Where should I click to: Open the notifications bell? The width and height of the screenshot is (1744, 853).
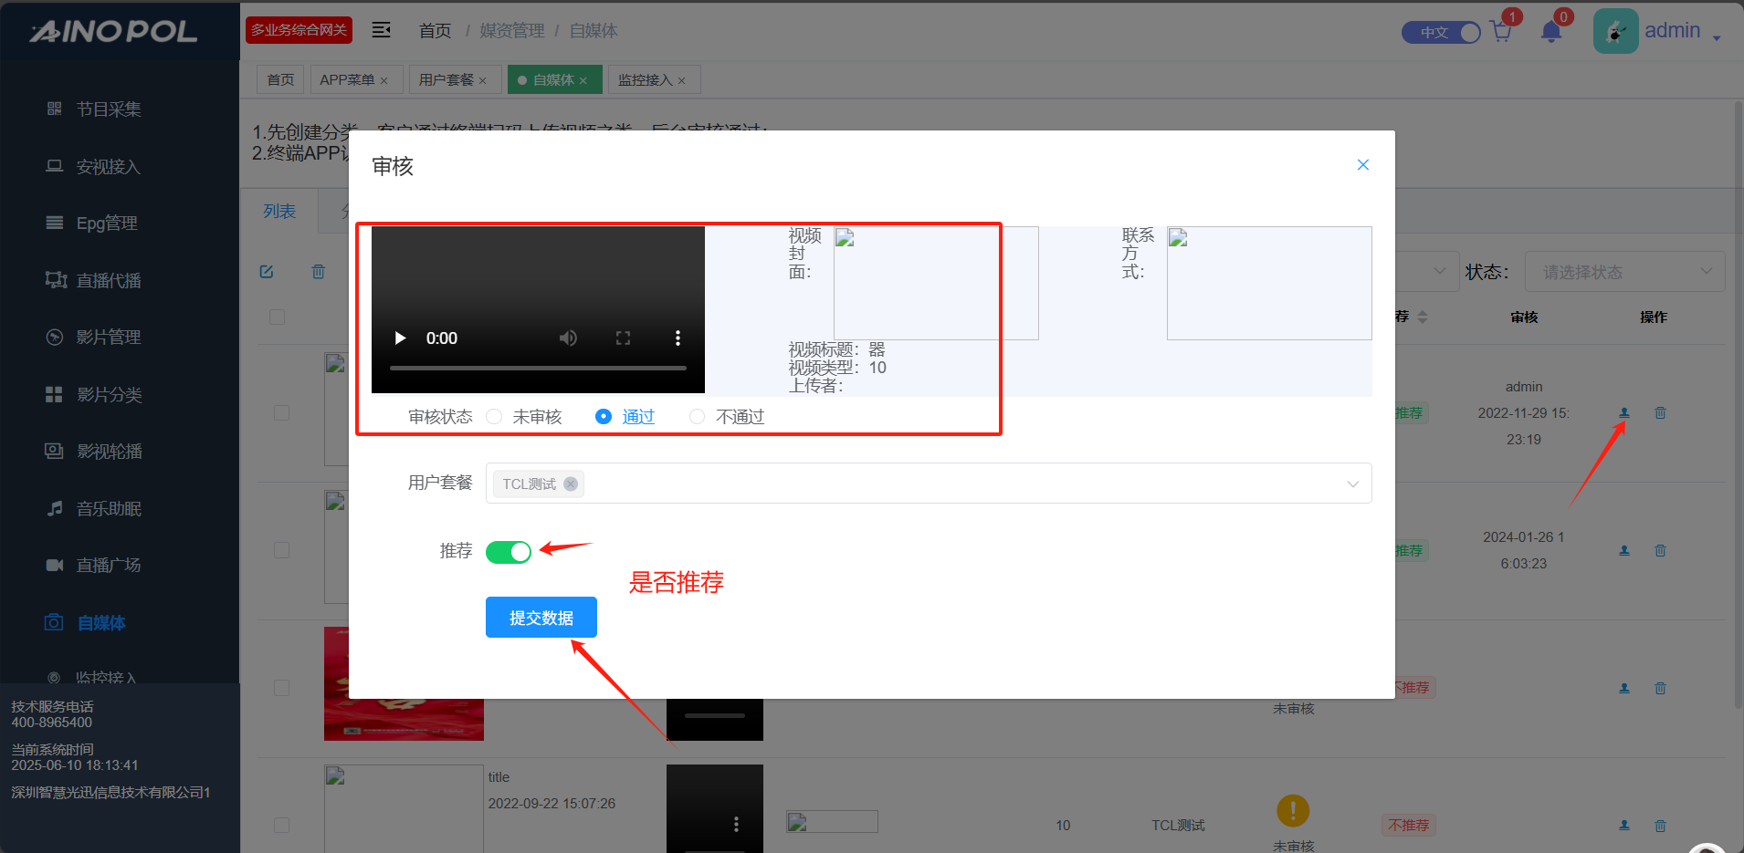[1550, 32]
